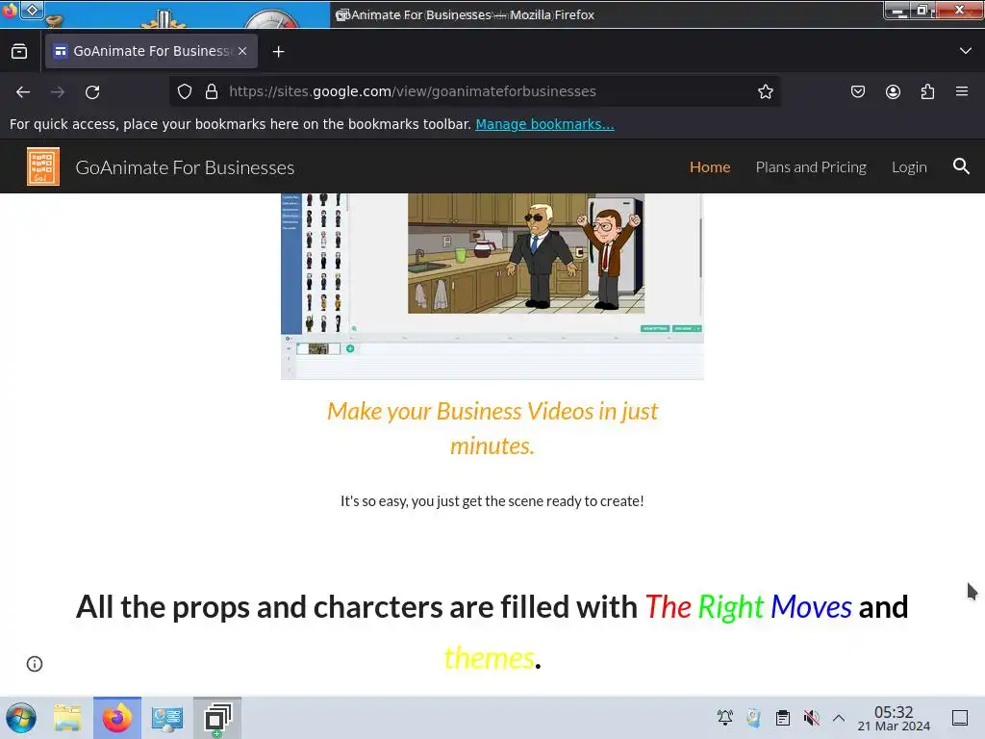Click the device notifier tray icon
Image resolution: width=985 pixels, height=739 pixels.
(x=754, y=718)
